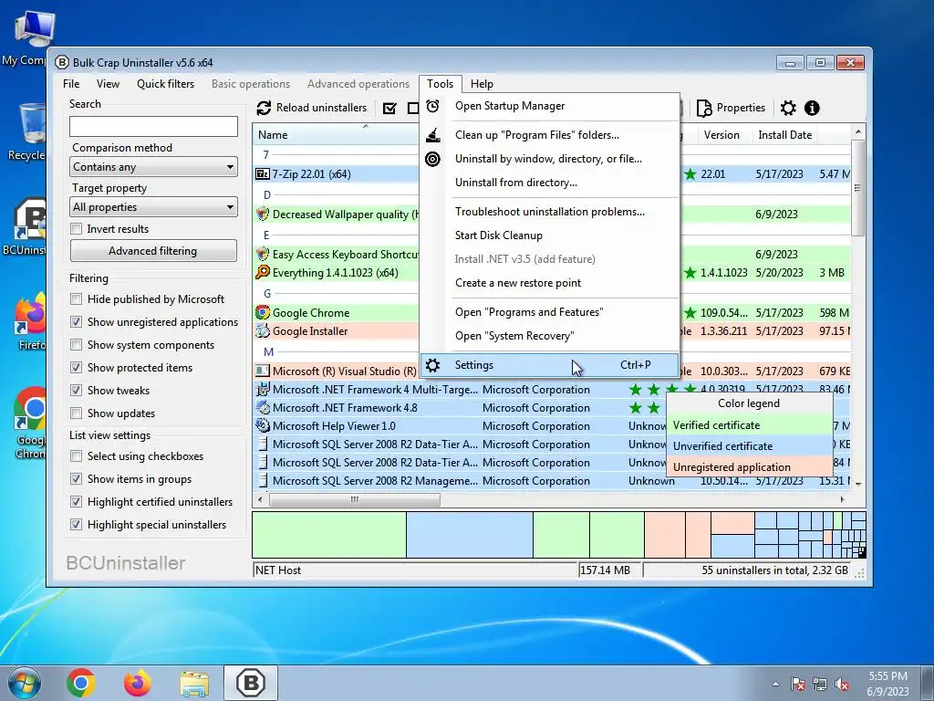Open the Help menu
934x701 pixels.
482,84
